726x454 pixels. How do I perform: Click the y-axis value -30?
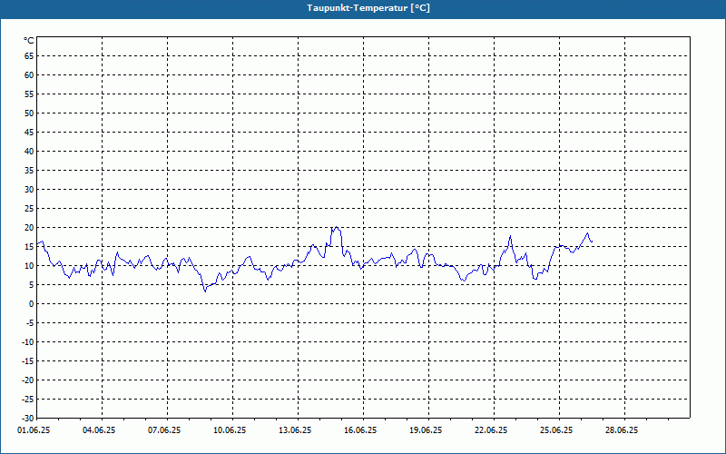coord(28,418)
